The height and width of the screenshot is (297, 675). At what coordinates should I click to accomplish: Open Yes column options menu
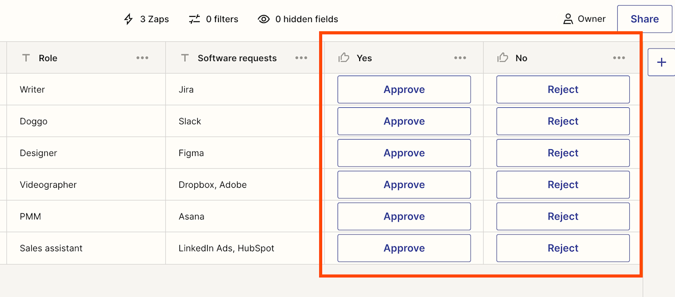(x=460, y=58)
